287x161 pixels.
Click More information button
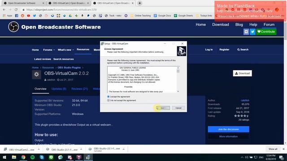tap(228, 136)
